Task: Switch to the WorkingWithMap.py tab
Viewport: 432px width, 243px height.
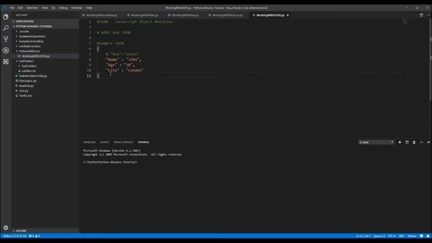Action: [x=185, y=15]
